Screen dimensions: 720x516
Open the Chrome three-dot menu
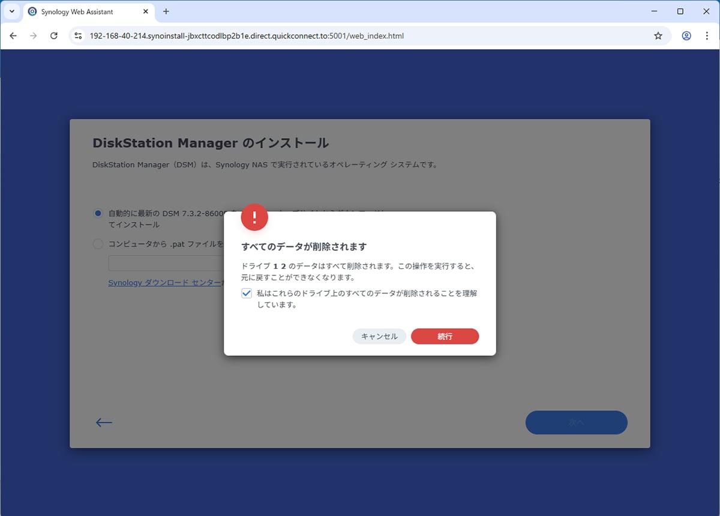(x=706, y=36)
